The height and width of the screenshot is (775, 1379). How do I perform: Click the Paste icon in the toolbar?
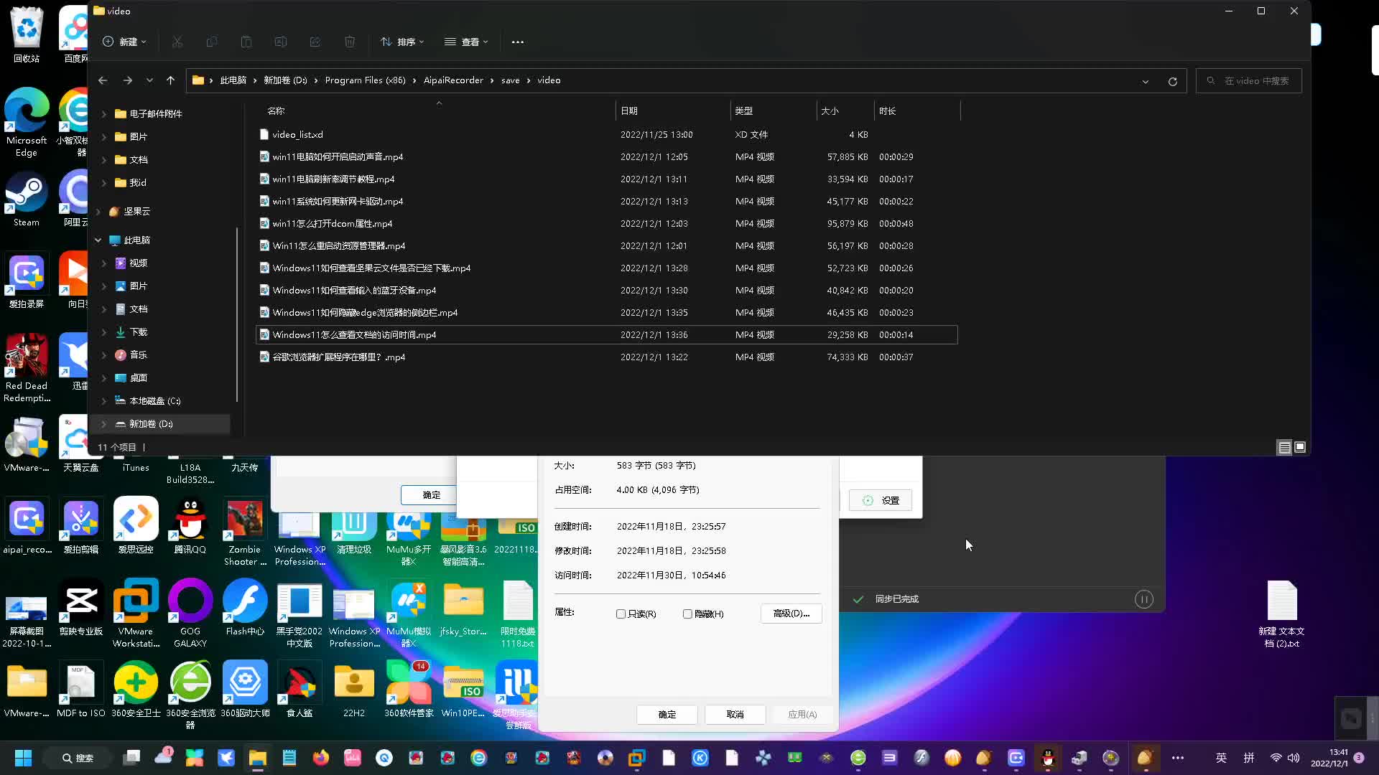click(246, 42)
